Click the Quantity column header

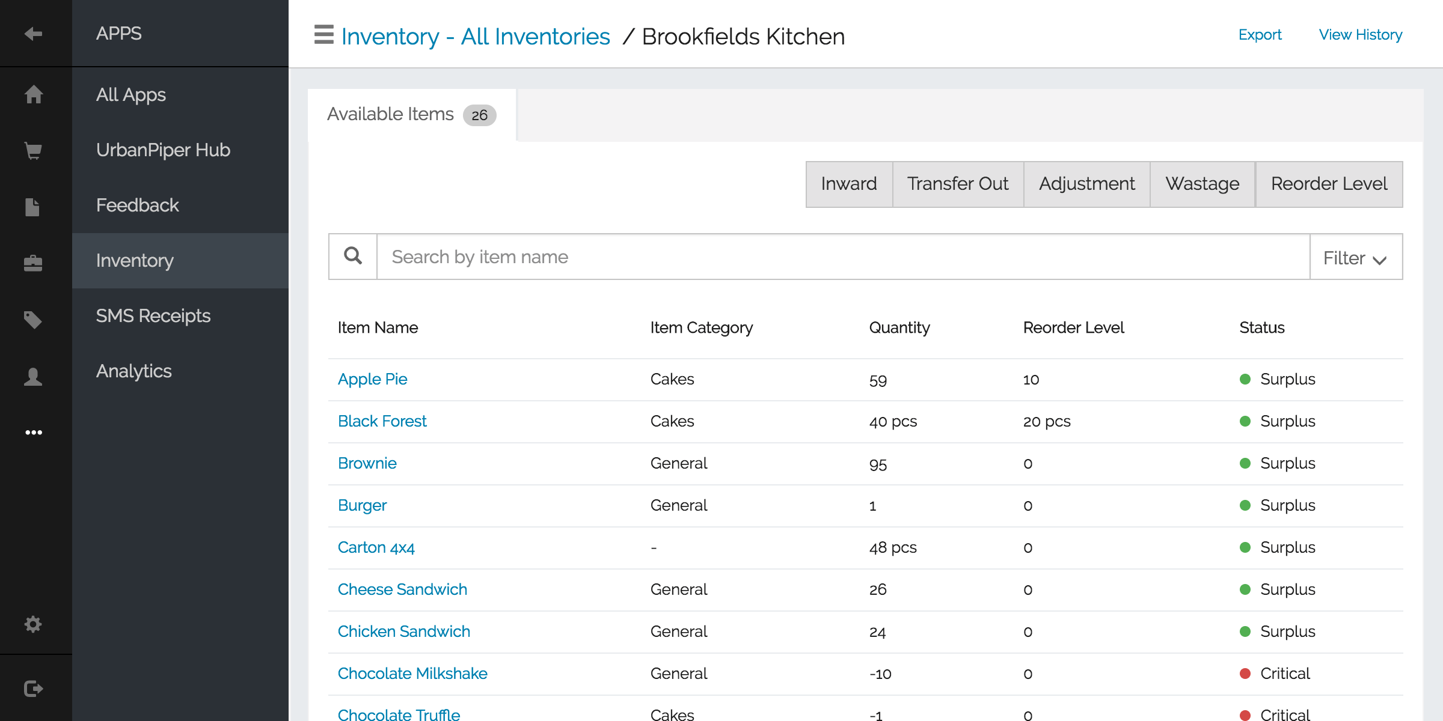[899, 328]
